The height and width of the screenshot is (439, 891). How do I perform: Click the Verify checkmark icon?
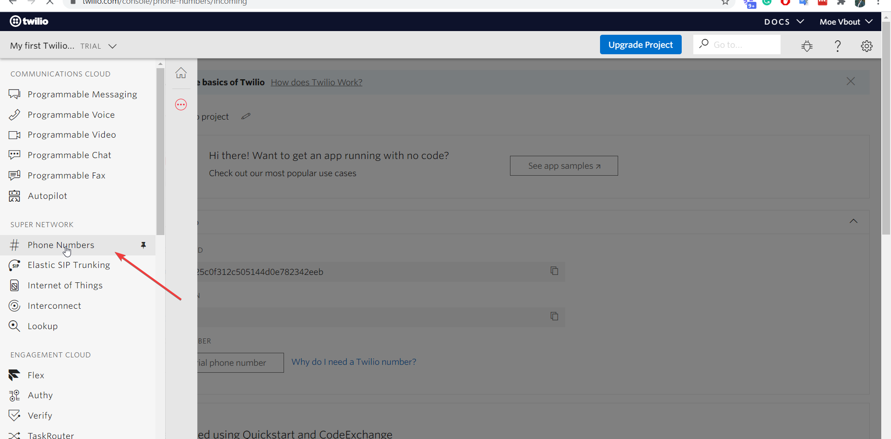(14, 415)
